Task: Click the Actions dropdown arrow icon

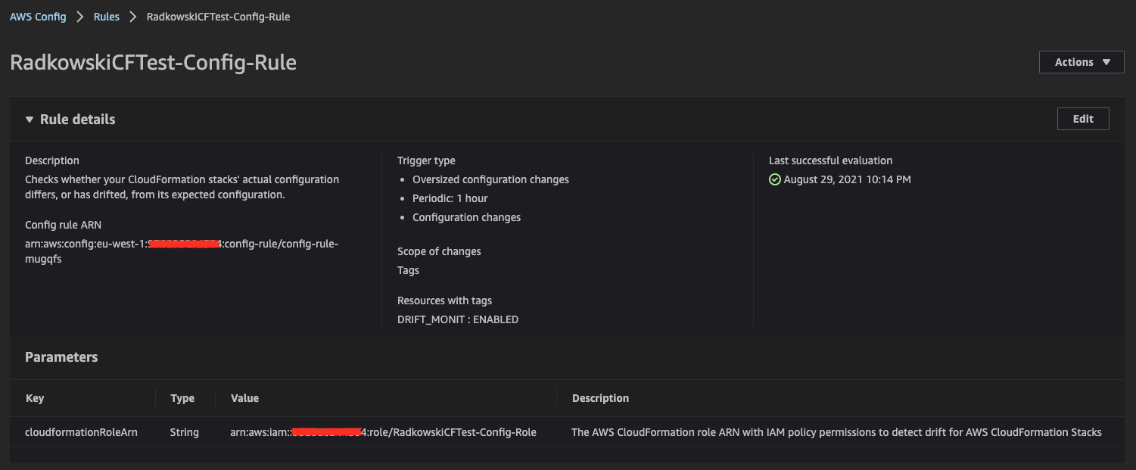Action: click(1107, 62)
